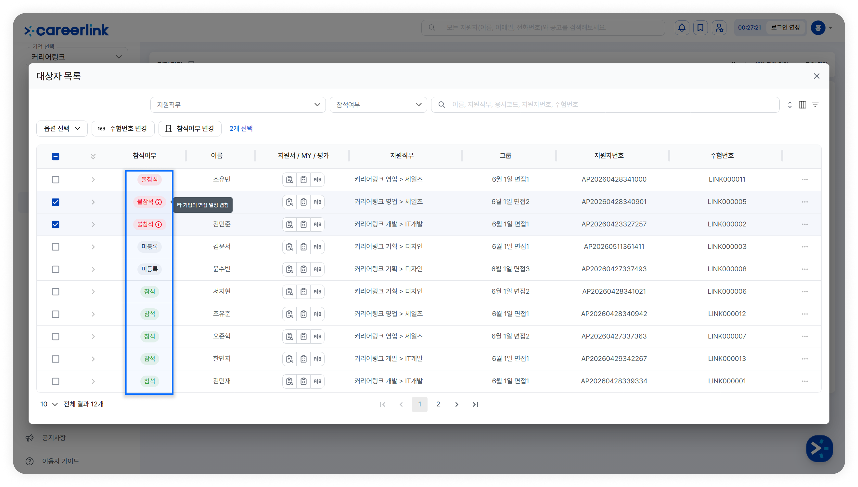
Task: Click the 참석여부 변경 button
Action: [x=190, y=128]
